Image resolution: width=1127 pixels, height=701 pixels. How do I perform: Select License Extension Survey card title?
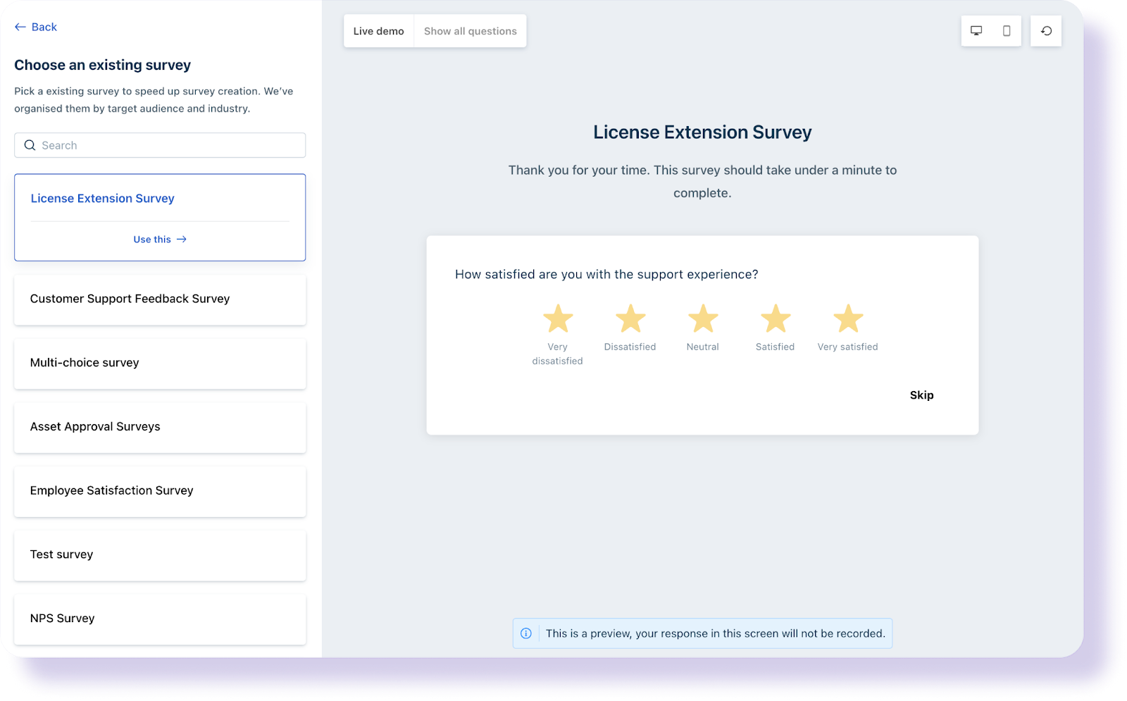[x=102, y=199]
